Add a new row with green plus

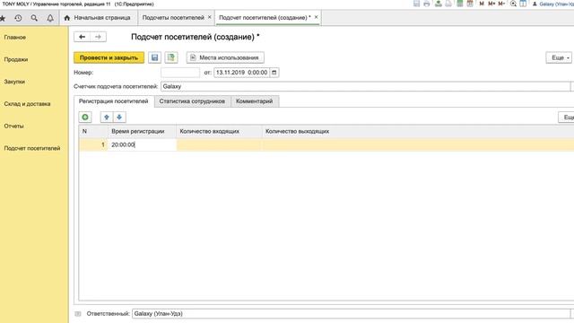[85, 118]
